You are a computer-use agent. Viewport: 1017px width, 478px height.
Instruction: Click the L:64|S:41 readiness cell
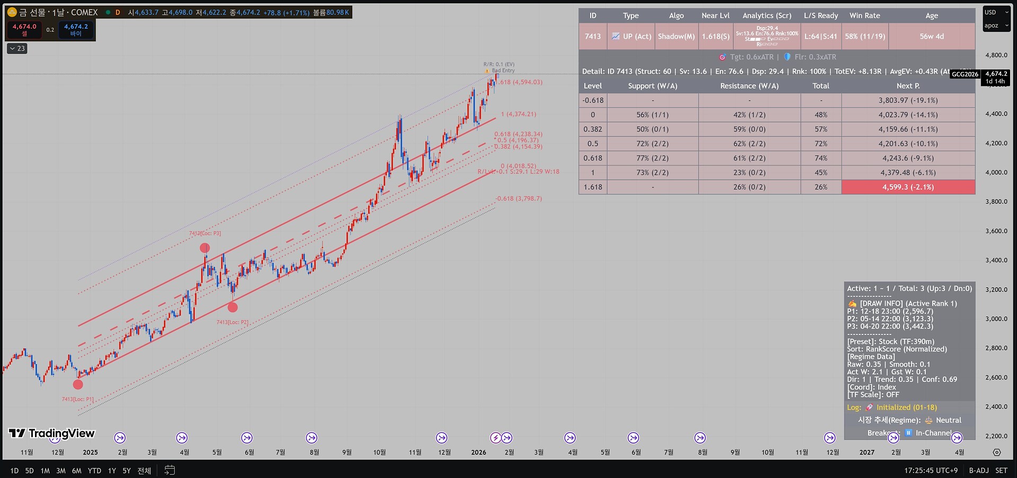[x=821, y=37]
